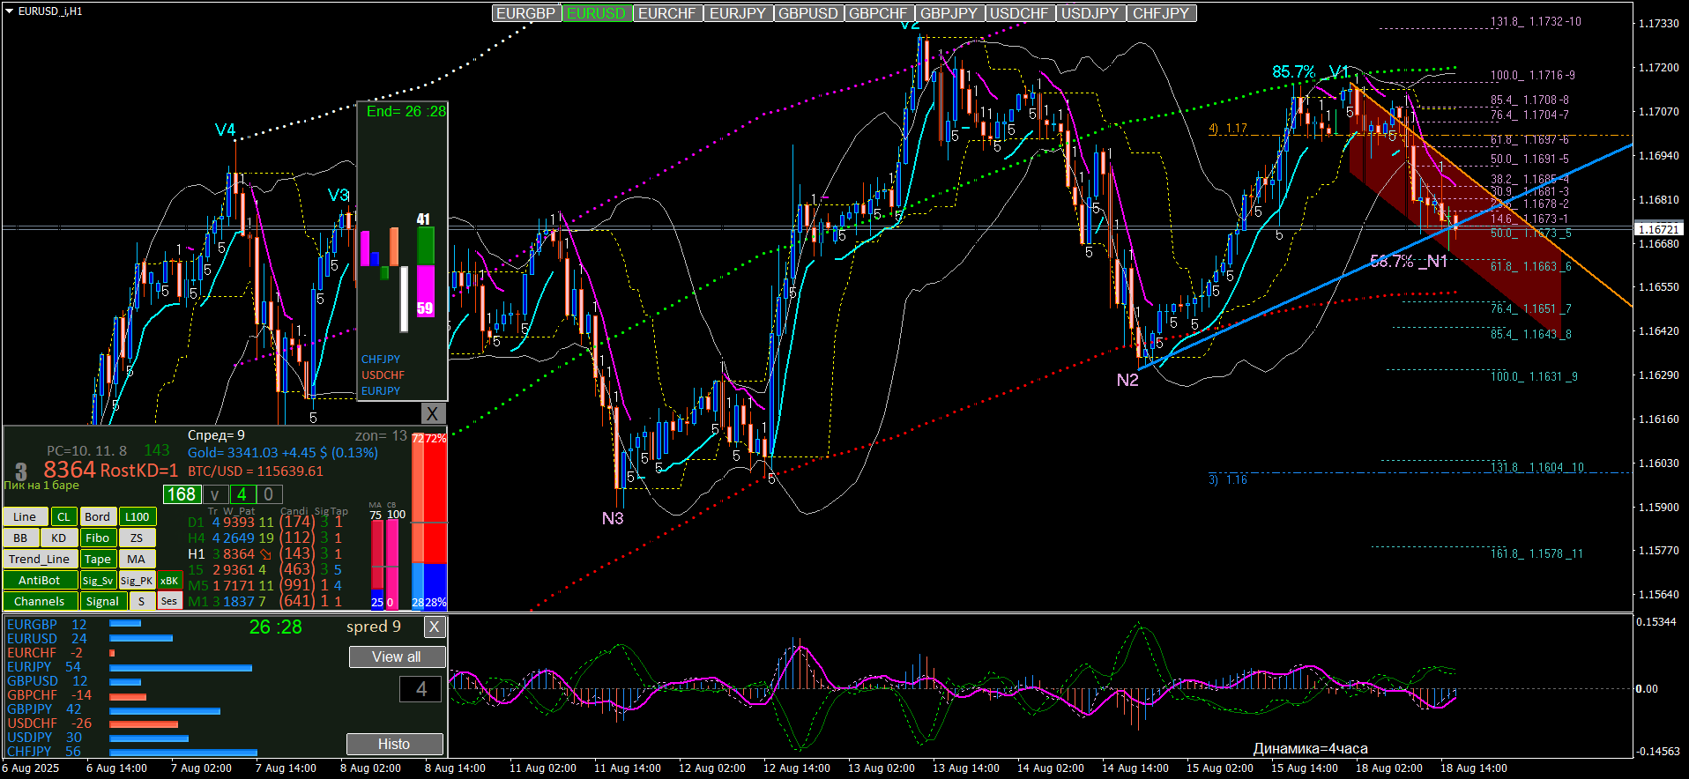This screenshot has height=779, width=1689.
Task: Click the v button next to 168
Action: (x=215, y=494)
